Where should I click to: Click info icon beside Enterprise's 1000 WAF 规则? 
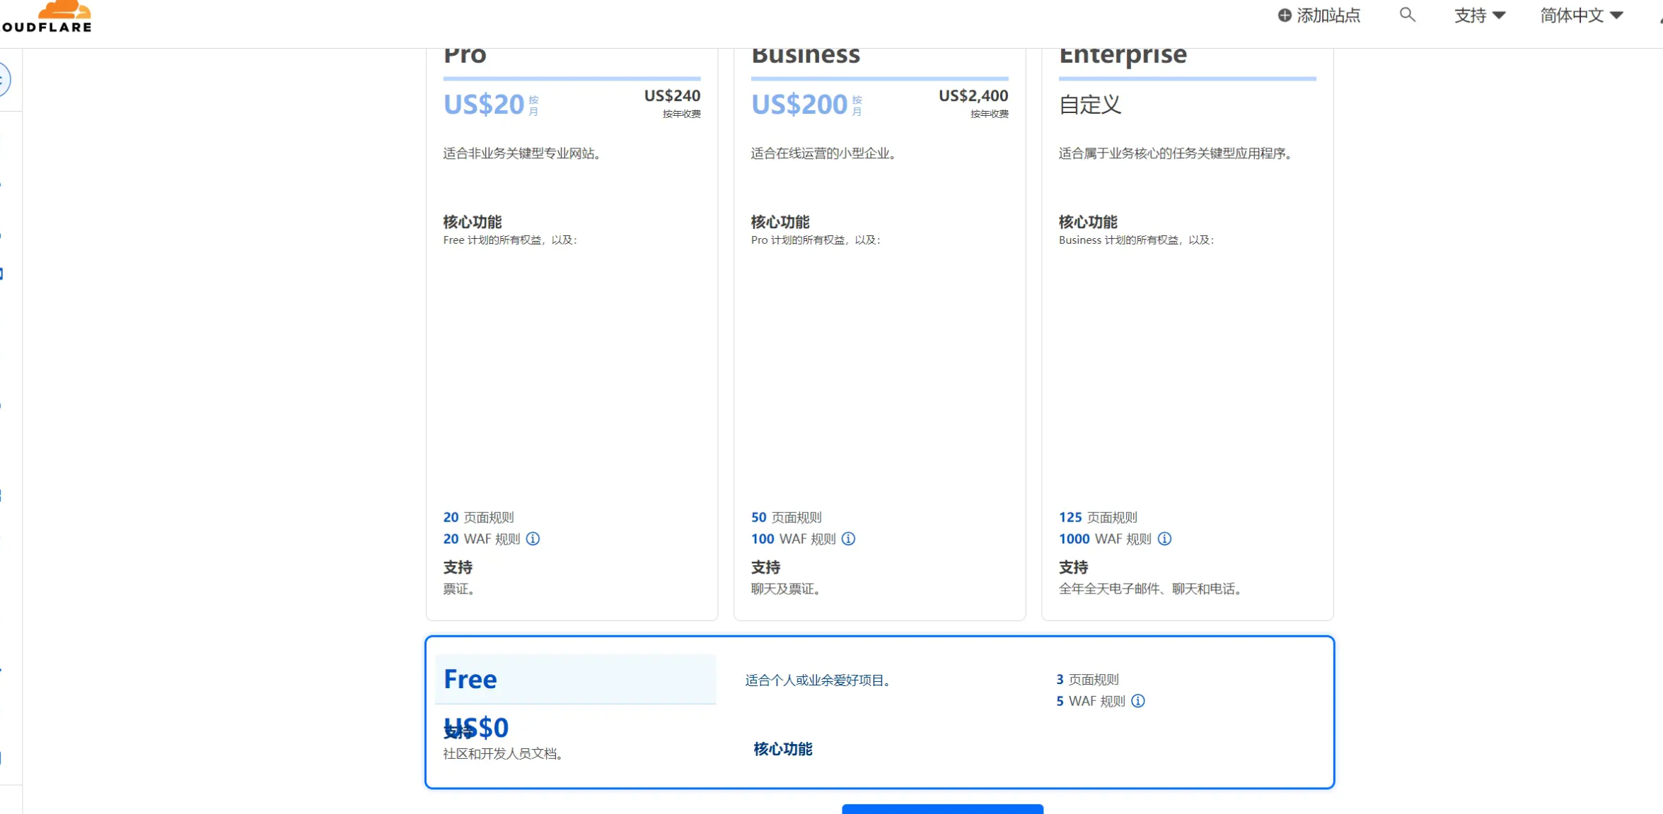click(x=1164, y=538)
